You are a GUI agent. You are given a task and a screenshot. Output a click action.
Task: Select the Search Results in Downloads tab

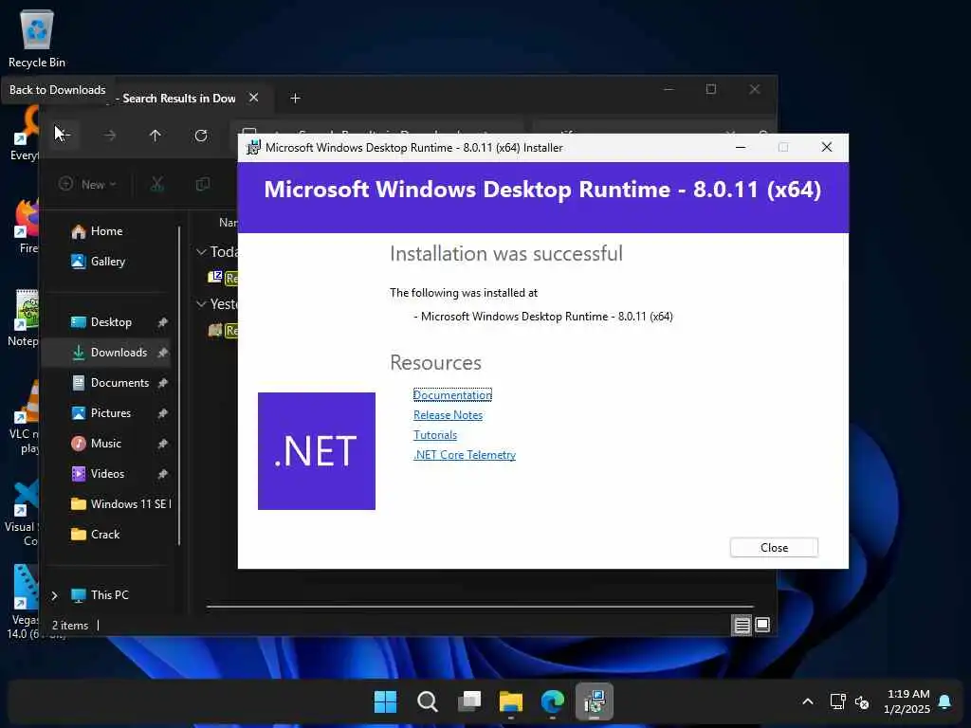tap(178, 98)
